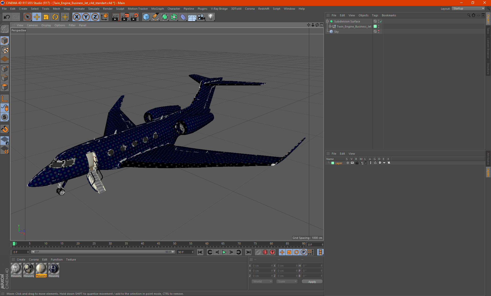Add a Cube primitive object
The image size is (491, 296).
click(146, 17)
